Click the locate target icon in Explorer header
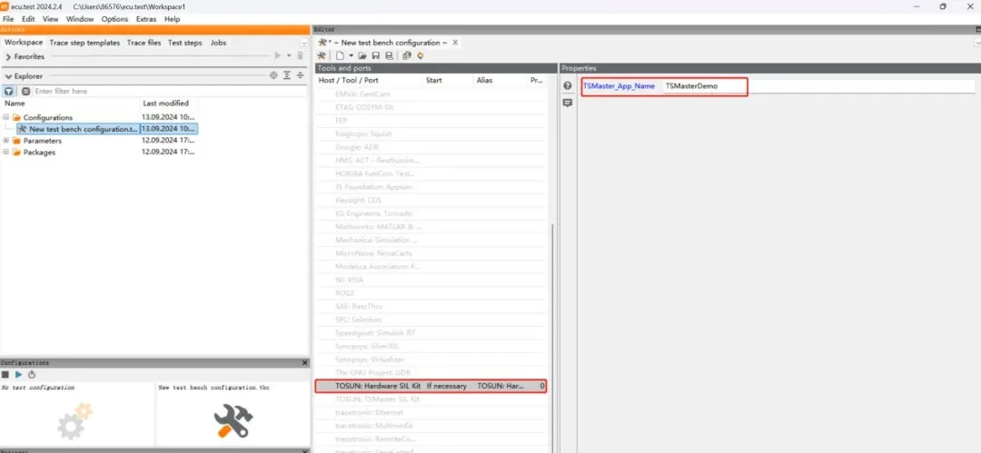This screenshot has height=453, width=981. pos(273,75)
